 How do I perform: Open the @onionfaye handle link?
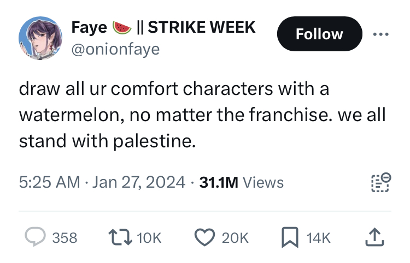[115, 49]
